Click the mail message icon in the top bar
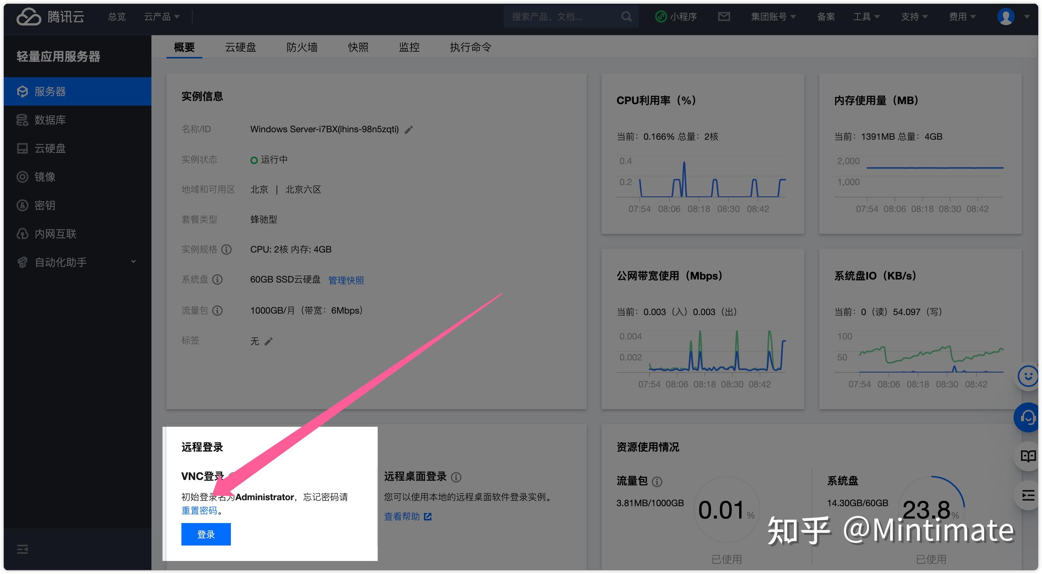 click(x=724, y=16)
